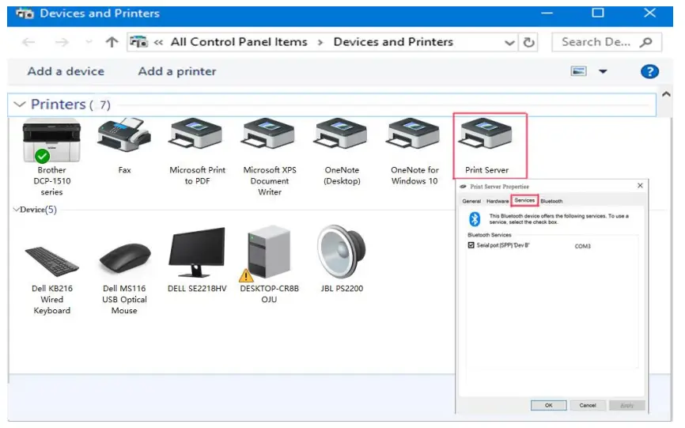Select the Microsoft Print to PDF printer

197,151
